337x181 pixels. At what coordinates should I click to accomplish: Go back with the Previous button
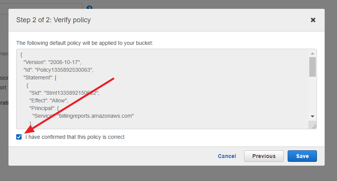[x=264, y=156]
